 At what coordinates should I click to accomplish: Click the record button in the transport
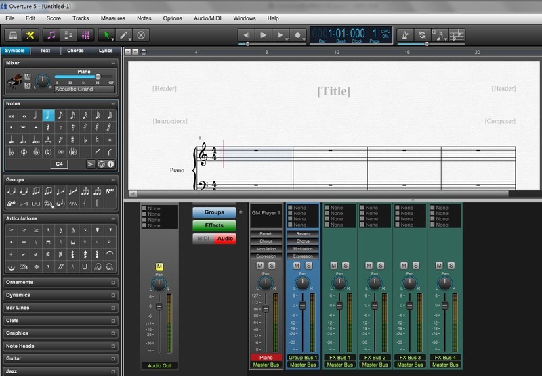(x=297, y=35)
